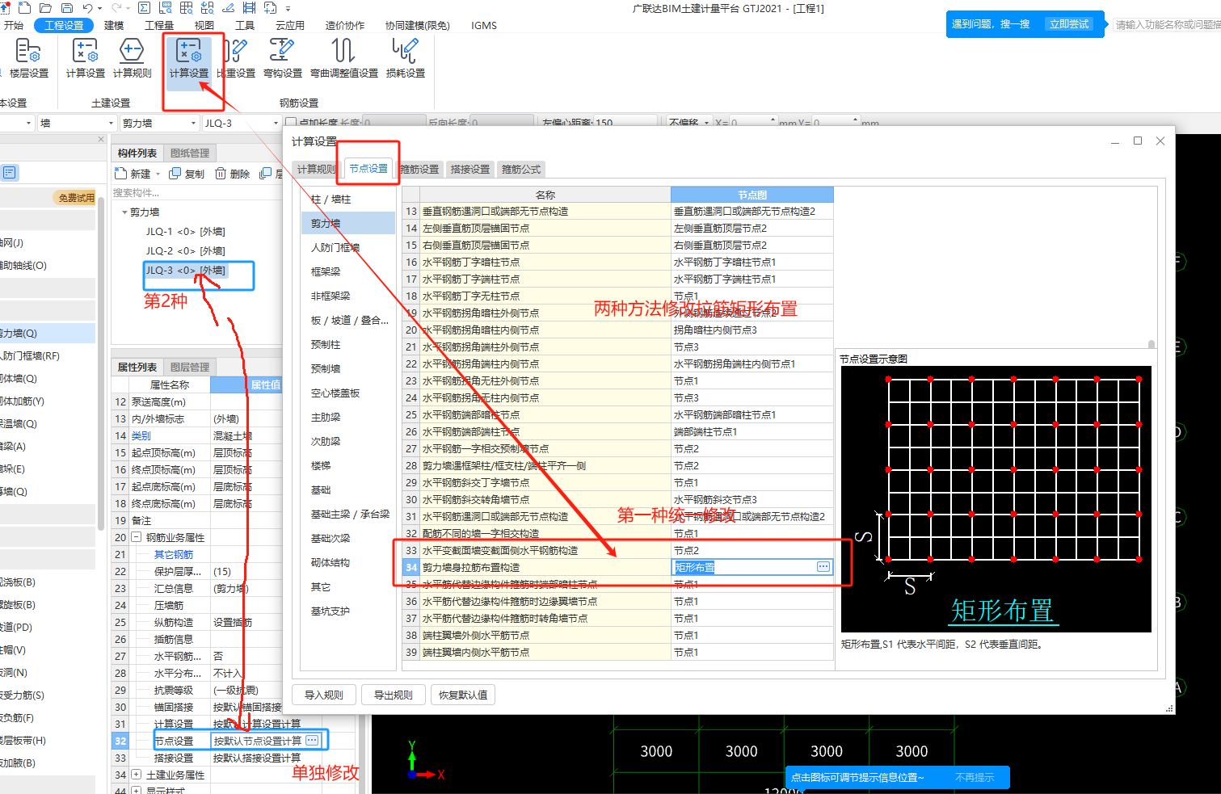Open 新建 dropdown arrow
The height and width of the screenshot is (794, 1221).
[158, 174]
